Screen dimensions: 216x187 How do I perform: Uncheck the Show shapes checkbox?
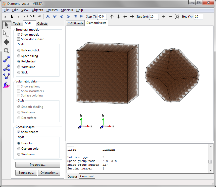[x=19, y=132]
